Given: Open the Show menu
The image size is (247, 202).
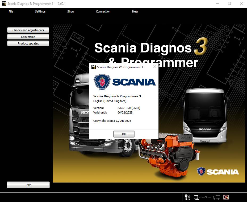Looking at the screenshot, I should [x=70, y=11].
